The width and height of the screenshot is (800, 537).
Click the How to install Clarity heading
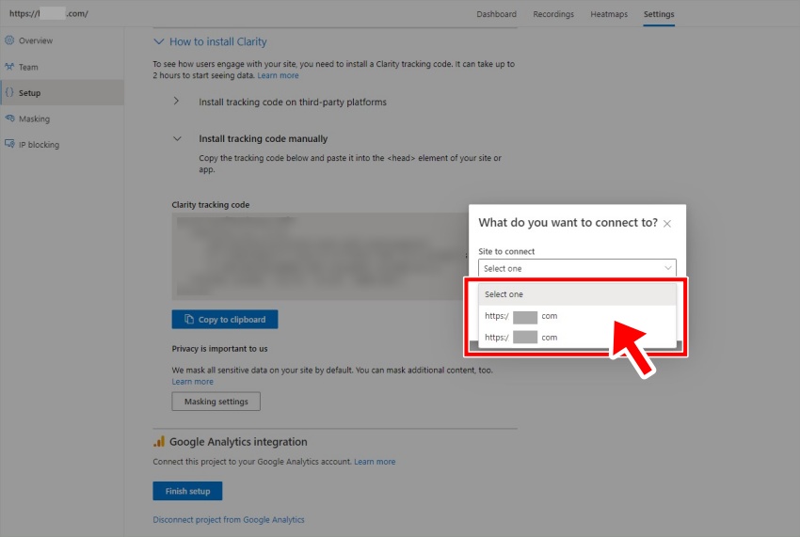[x=217, y=41]
